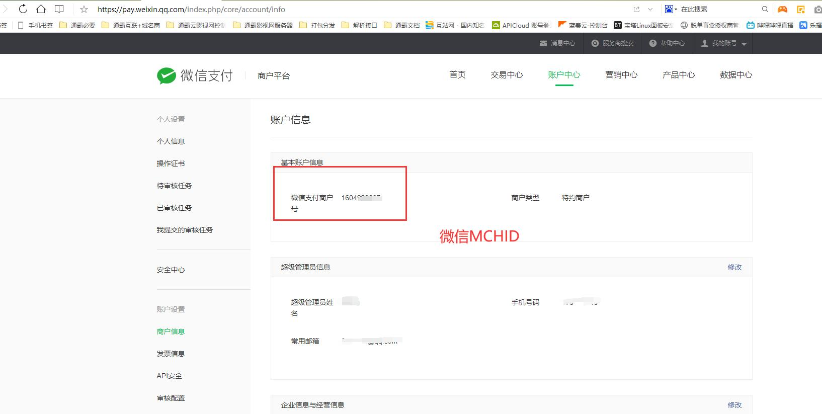Viewport: 822px width, 414px height.
Task: Open the 哔哩哔哩直播 bookmark
Action: point(770,25)
